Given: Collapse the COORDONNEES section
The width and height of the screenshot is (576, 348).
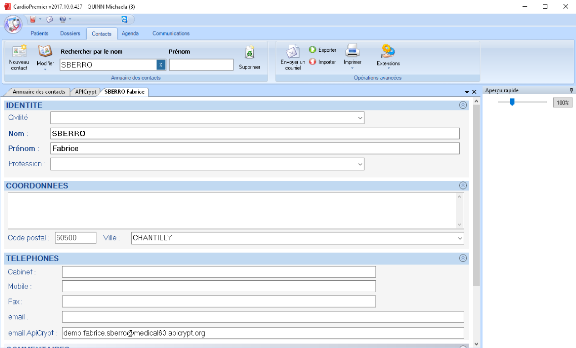Looking at the screenshot, I should 463,186.
